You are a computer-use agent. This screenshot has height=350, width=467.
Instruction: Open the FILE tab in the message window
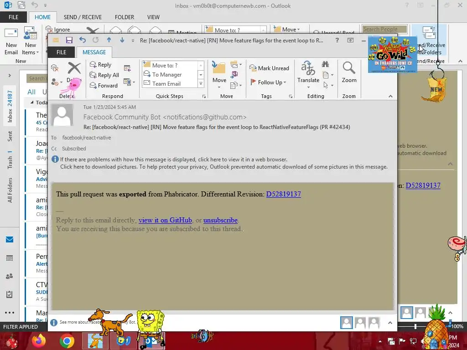tap(62, 52)
